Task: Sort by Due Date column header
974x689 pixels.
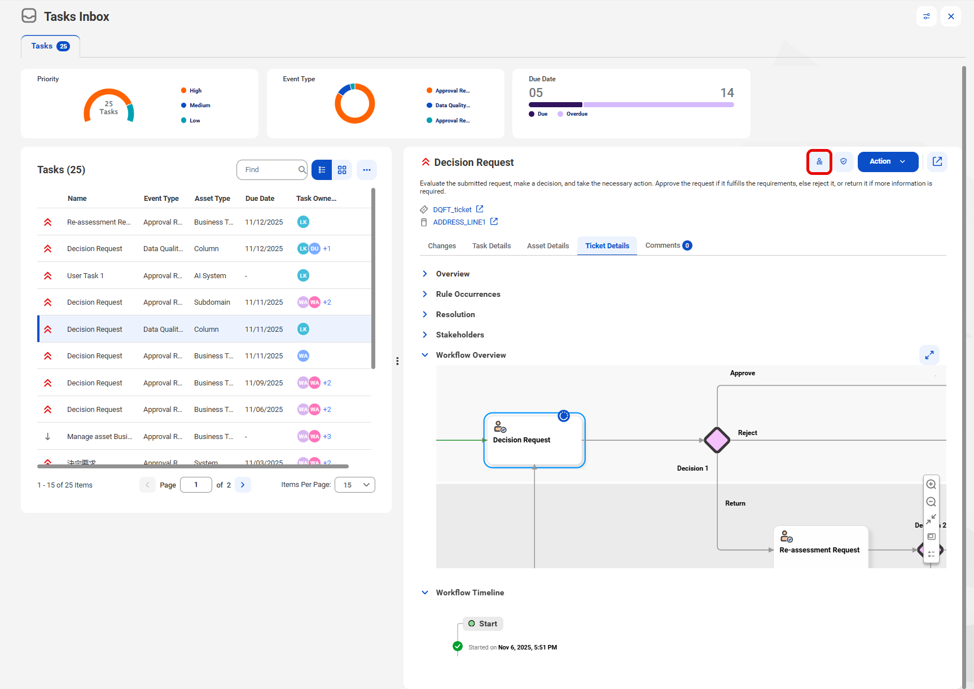Action: 260,199
